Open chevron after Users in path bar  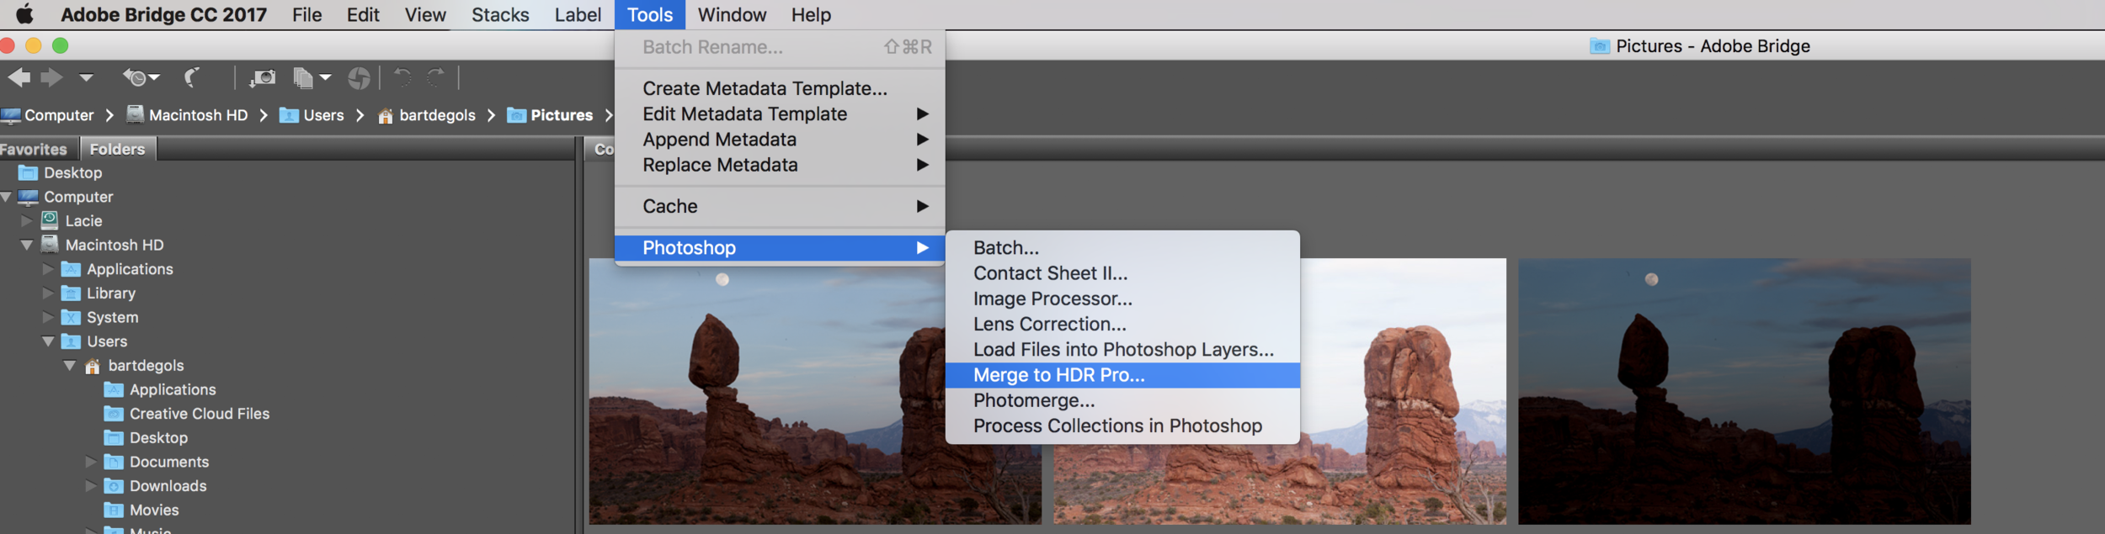[360, 115]
